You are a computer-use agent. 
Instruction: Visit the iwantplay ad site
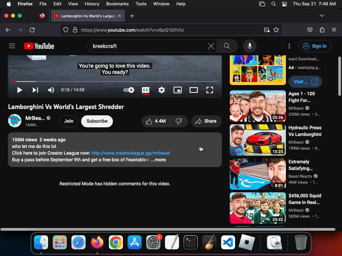pyautogui.click(x=305, y=82)
